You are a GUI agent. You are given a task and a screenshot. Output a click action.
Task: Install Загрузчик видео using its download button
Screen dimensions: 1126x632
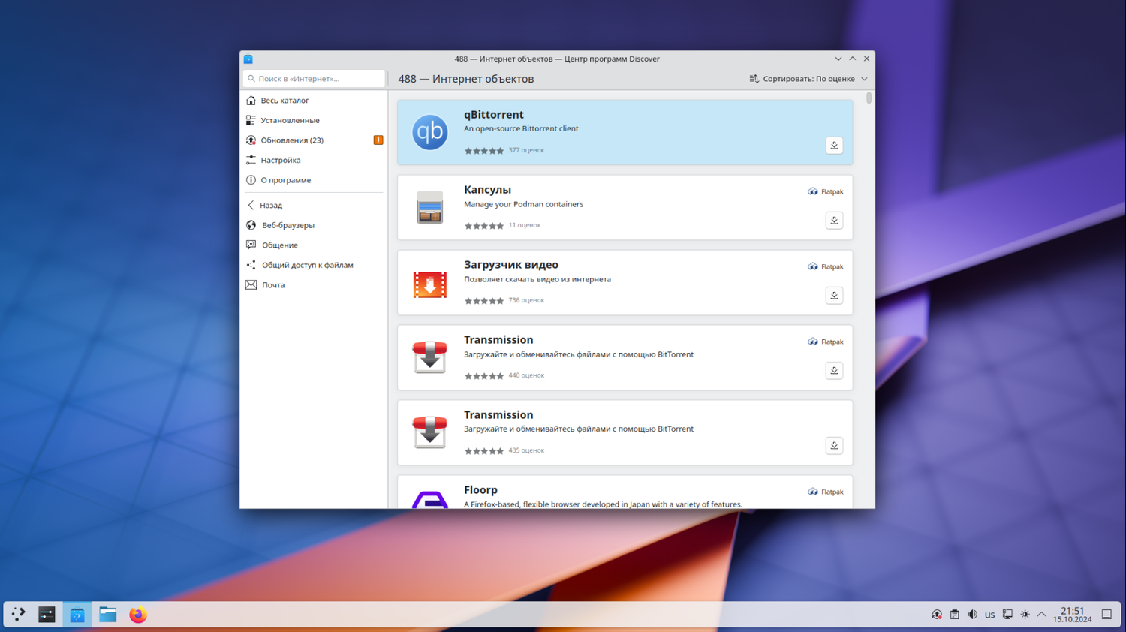pyautogui.click(x=834, y=296)
